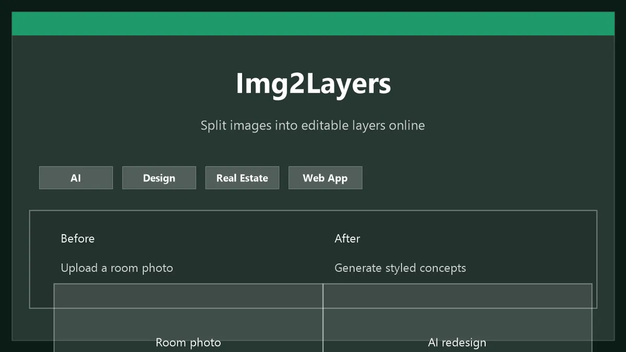Choose the Real Estate tag

point(242,178)
